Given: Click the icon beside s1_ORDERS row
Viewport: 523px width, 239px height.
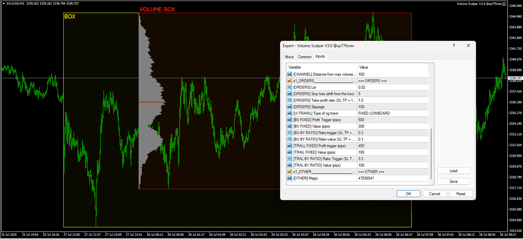Looking at the screenshot, I should tap(289, 81).
